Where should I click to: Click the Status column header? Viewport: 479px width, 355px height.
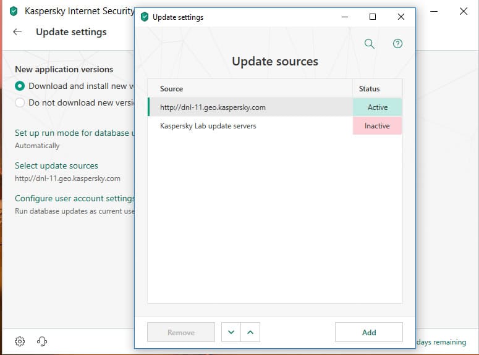[x=370, y=89]
